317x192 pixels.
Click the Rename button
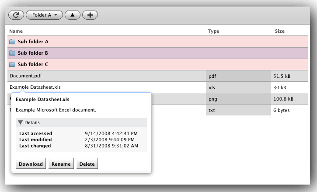pyautogui.click(x=61, y=164)
